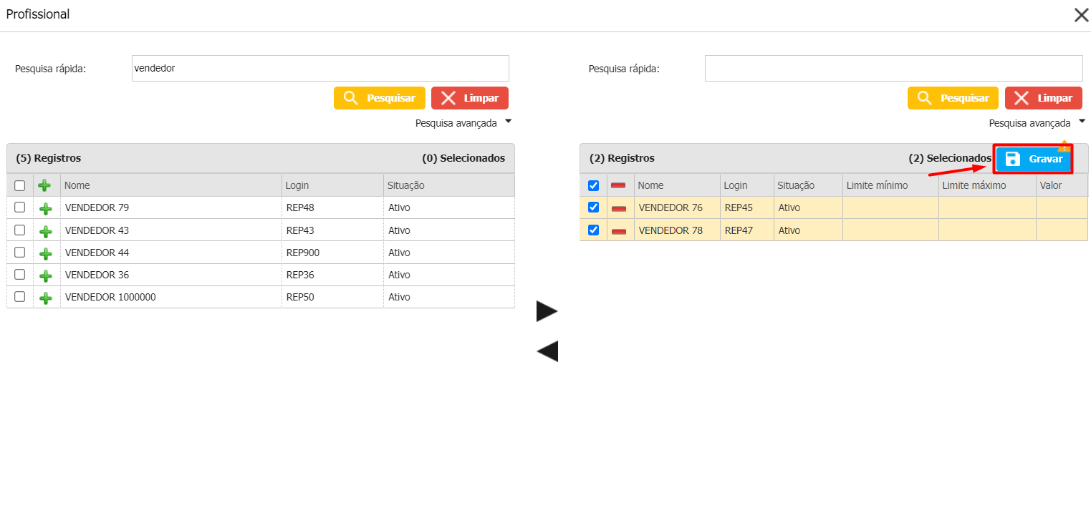This screenshot has height=518, width=1091.
Task: Sort left table by Nome column header
Action: [x=171, y=185]
